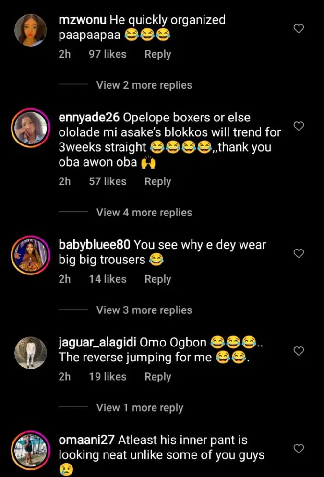Open mzwonu's profile picture

pos(30,30)
